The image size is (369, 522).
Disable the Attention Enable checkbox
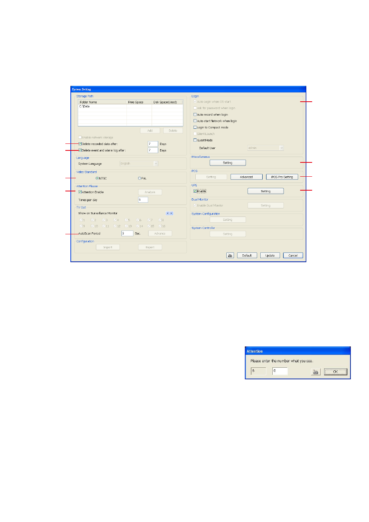pos(80,192)
